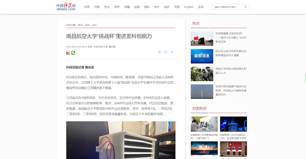Screen dimensions: 306x159
Task: Share article via Weibo icon
Action: click(68, 53)
